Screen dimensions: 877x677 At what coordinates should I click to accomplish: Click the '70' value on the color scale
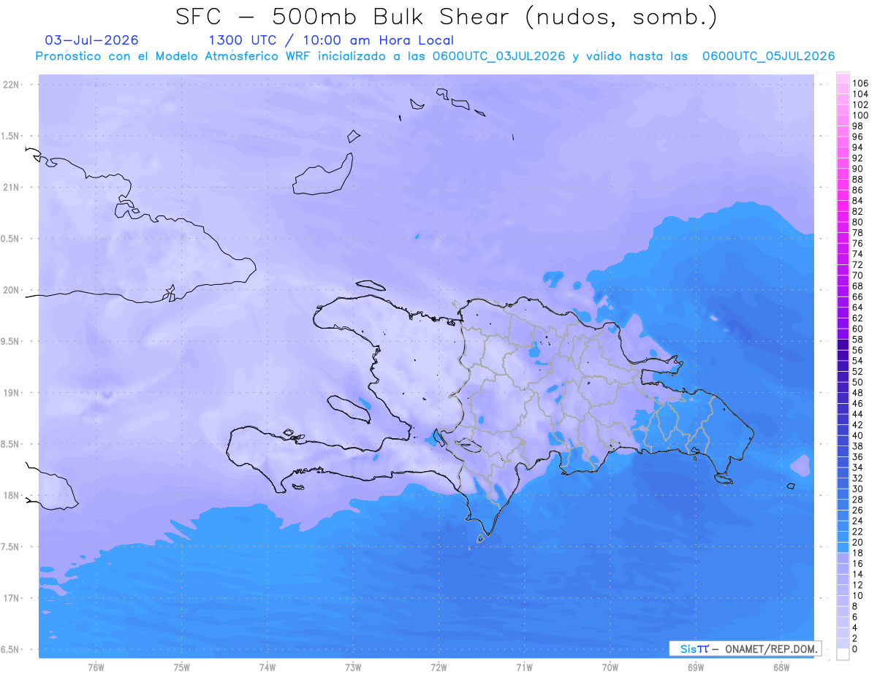point(857,275)
